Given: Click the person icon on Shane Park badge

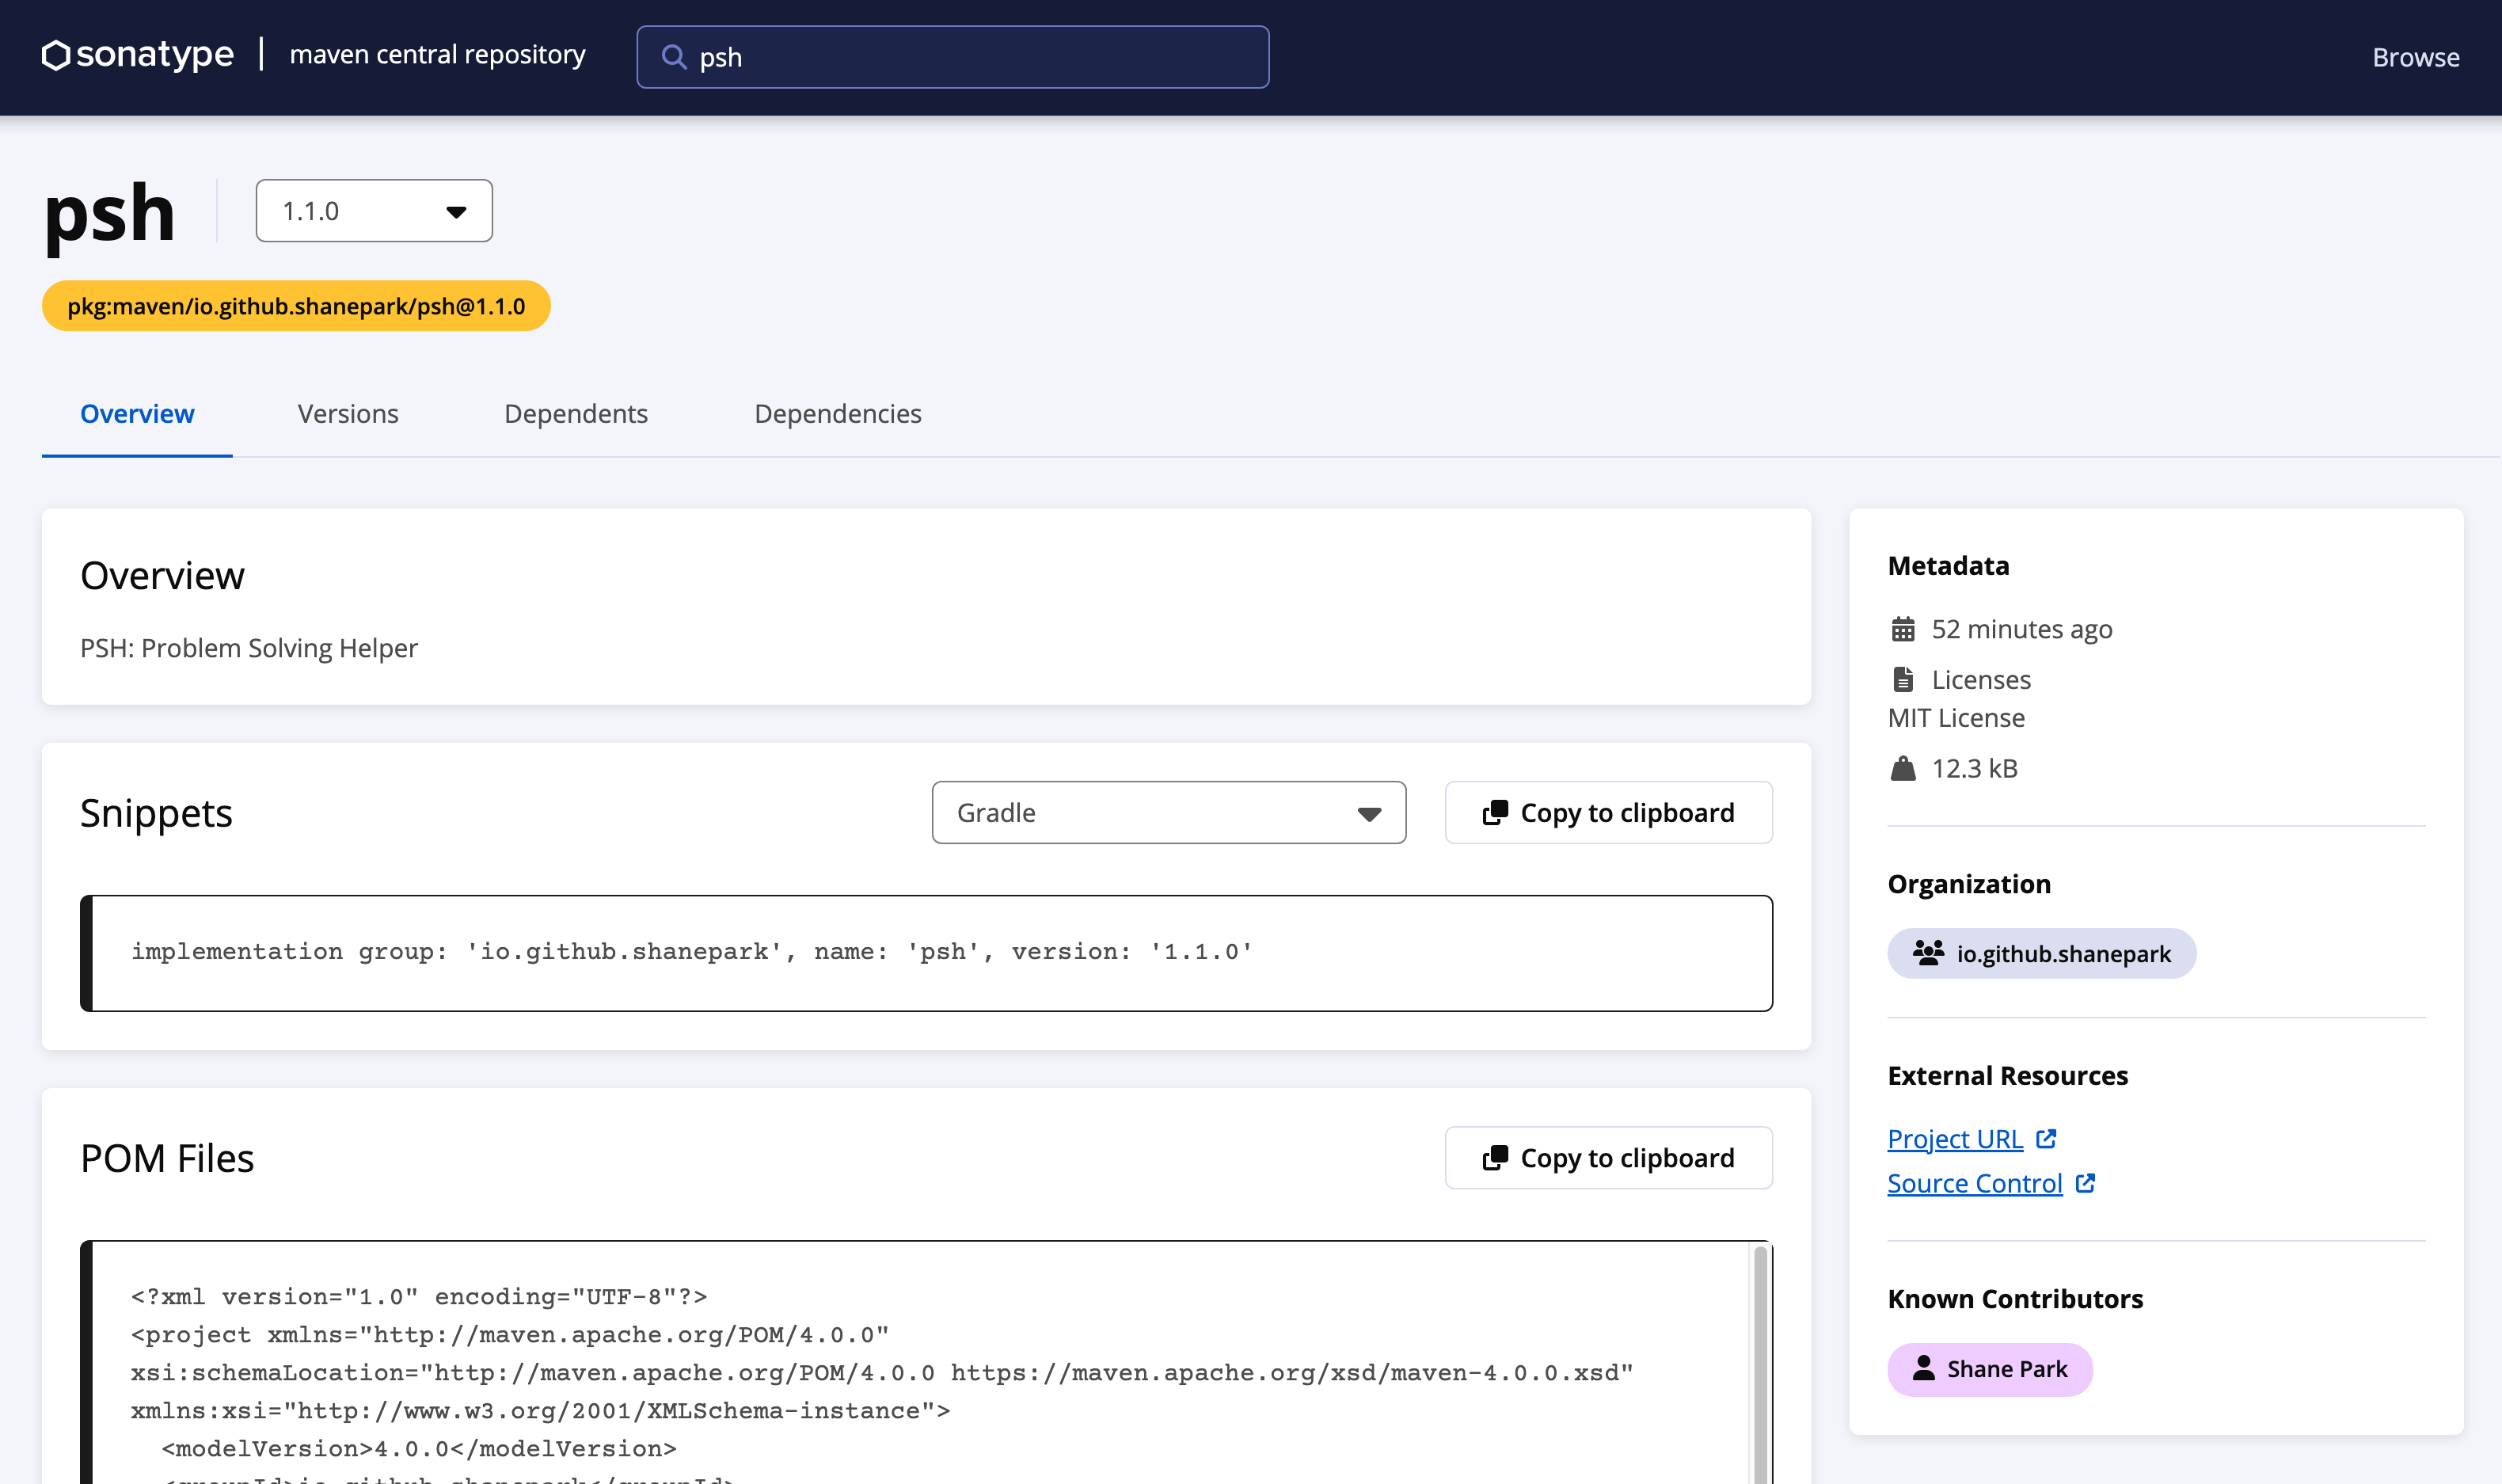Looking at the screenshot, I should (x=1923, y=1368).
